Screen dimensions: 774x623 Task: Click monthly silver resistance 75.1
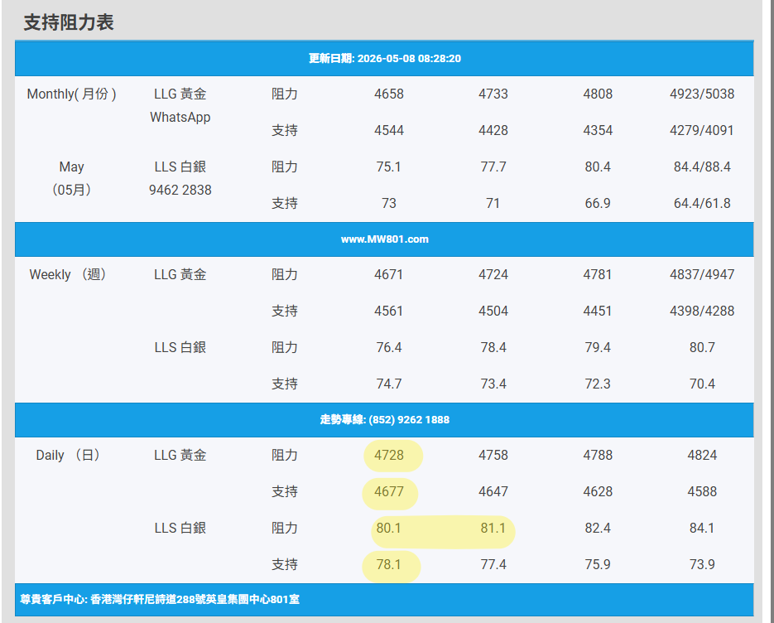pos(389,167)
